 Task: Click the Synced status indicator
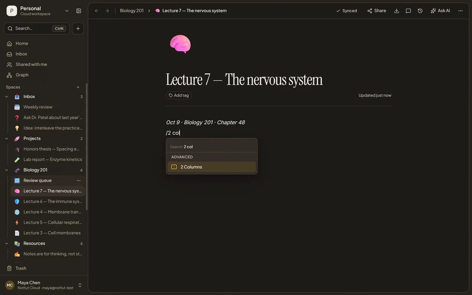pyautogui.click(x=347, y=11)
